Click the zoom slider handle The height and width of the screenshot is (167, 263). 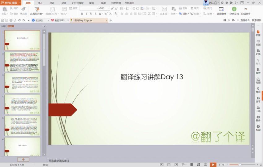tap(239, 165)
